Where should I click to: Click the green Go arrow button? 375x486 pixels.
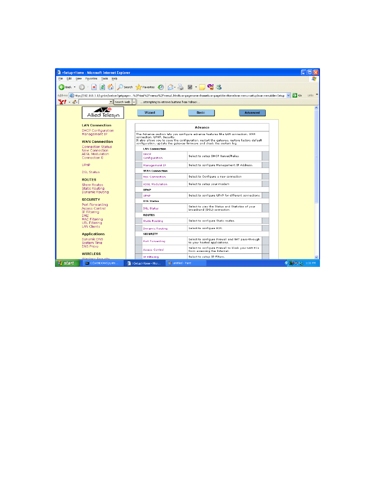pos(294,95)
